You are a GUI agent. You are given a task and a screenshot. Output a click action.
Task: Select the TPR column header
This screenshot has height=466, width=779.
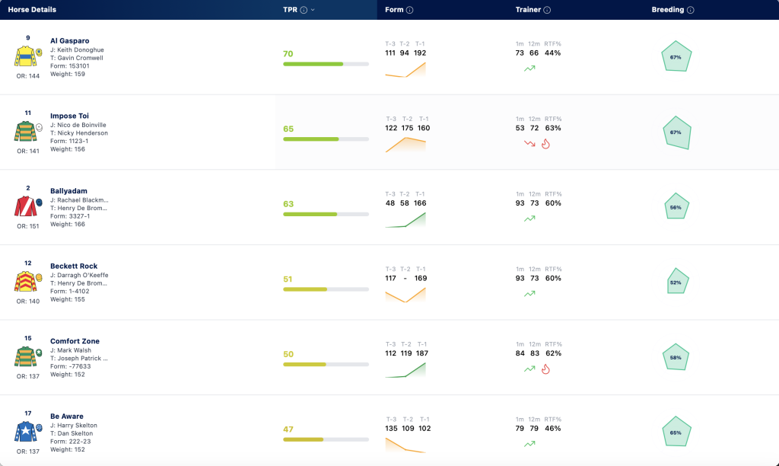[x=290, y=10]
